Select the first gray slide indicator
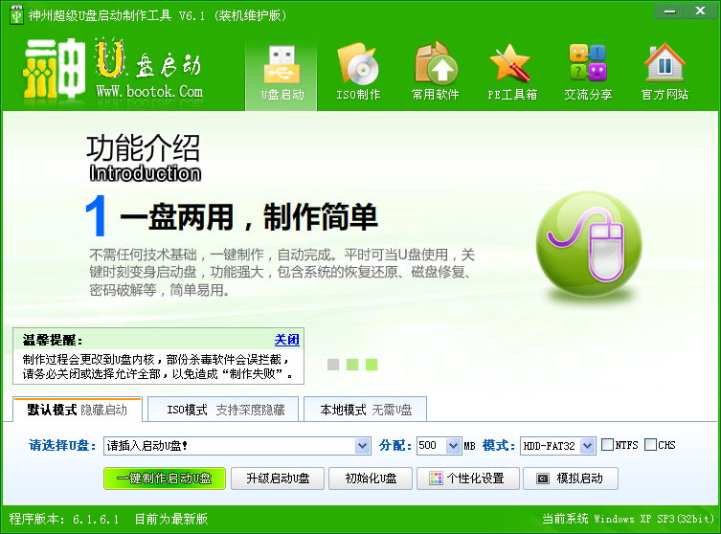This screenshot has width=721, height=534. (x=333, y=365)
